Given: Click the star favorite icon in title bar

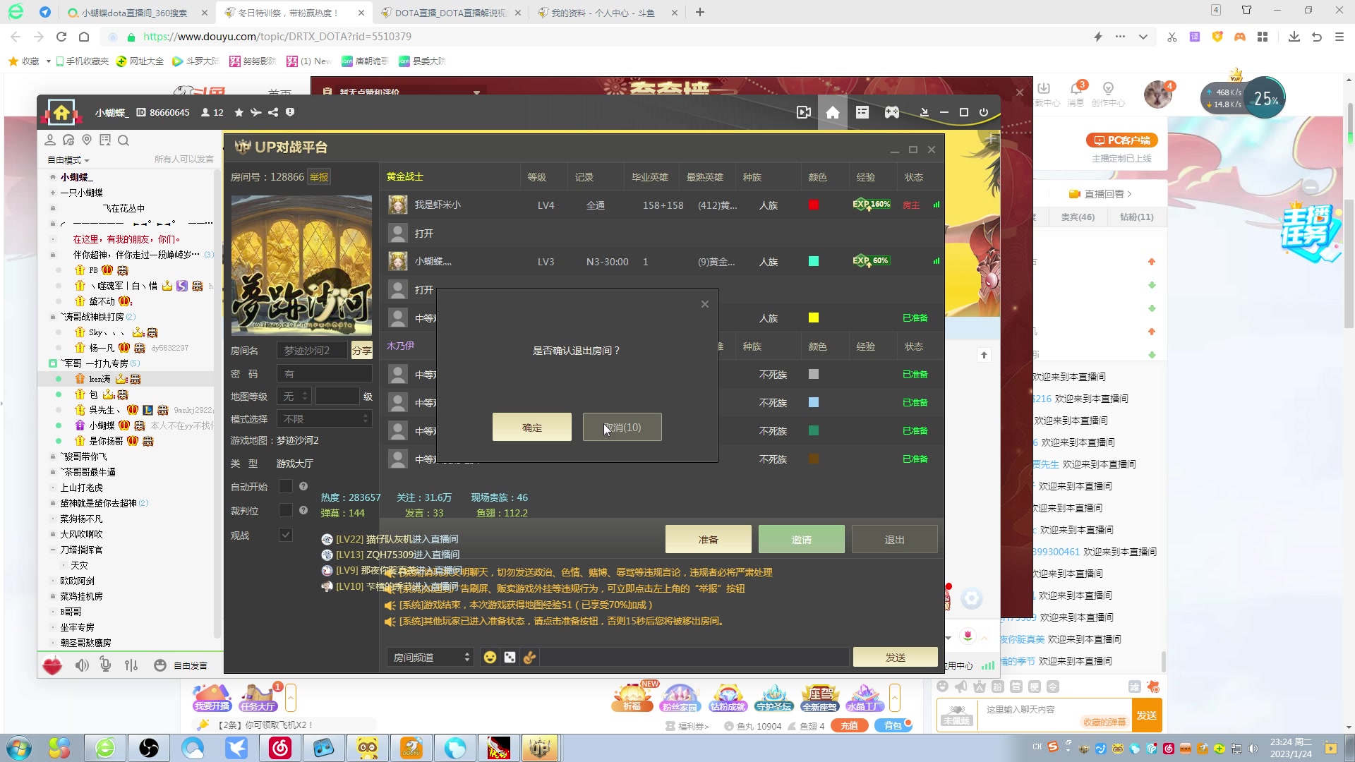Looking at the screenshot, I should 239,112.
